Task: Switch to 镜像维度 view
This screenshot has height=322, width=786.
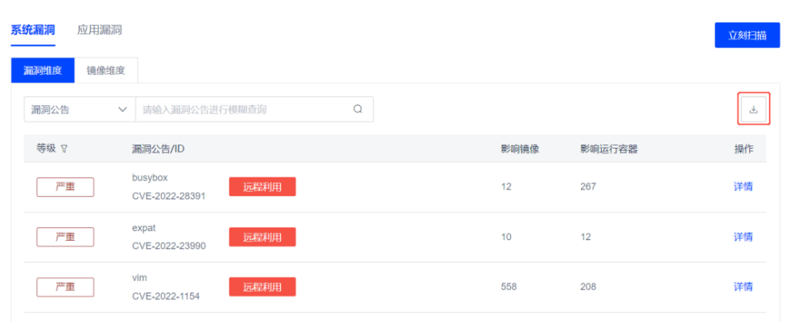Action: tap(105, 71)
